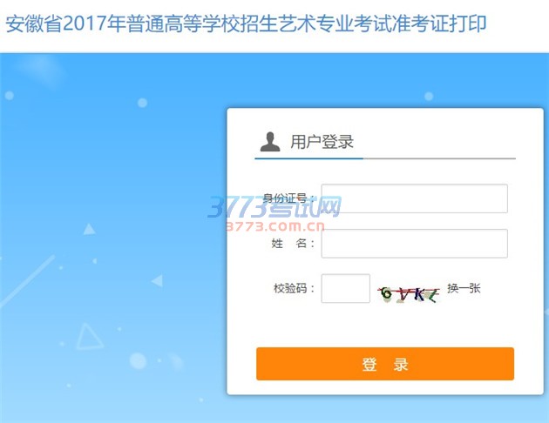This screenshot has height=423, width=549.
Task: Click the gray divider line right of heading
Action: tap(439, 158)
